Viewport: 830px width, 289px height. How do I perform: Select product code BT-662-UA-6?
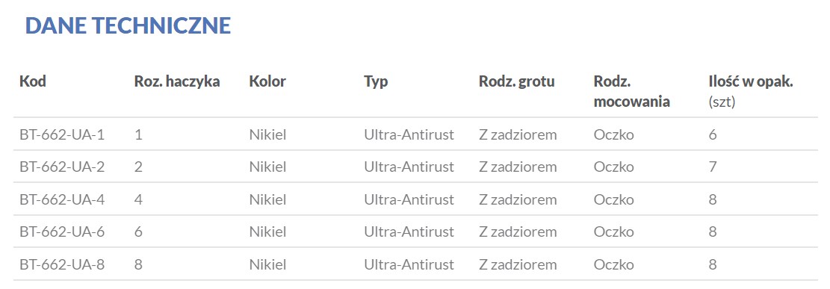[x=62, y=231]
